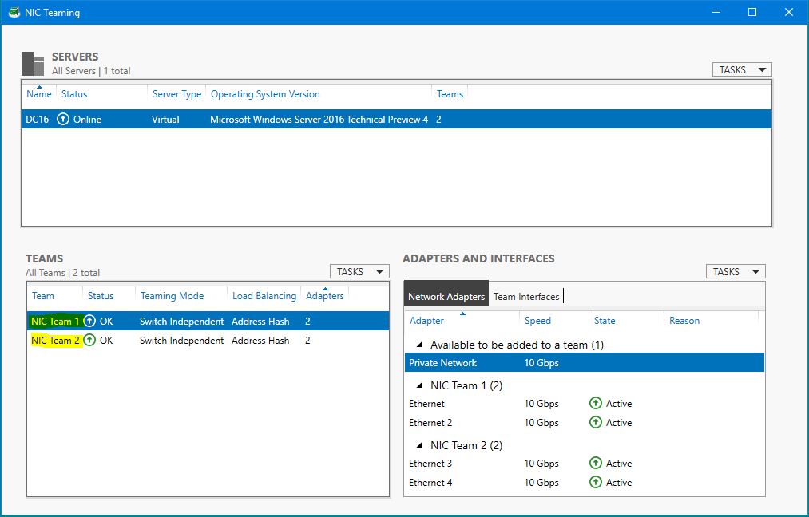The image size is (809, 517).
Task: Sort servers by Operating System Version column
Action: [x=265, y=94]
